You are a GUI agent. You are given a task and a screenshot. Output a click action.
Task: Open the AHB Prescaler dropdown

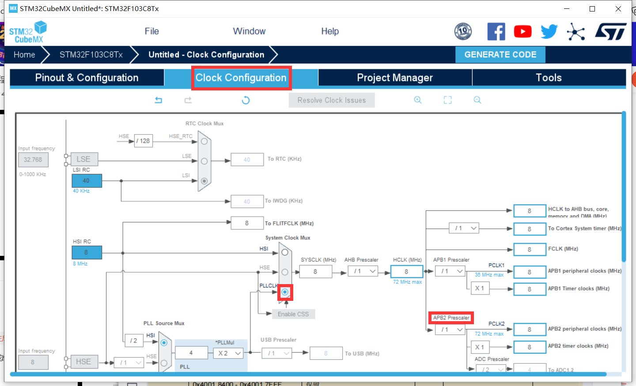tap(363, 271)
